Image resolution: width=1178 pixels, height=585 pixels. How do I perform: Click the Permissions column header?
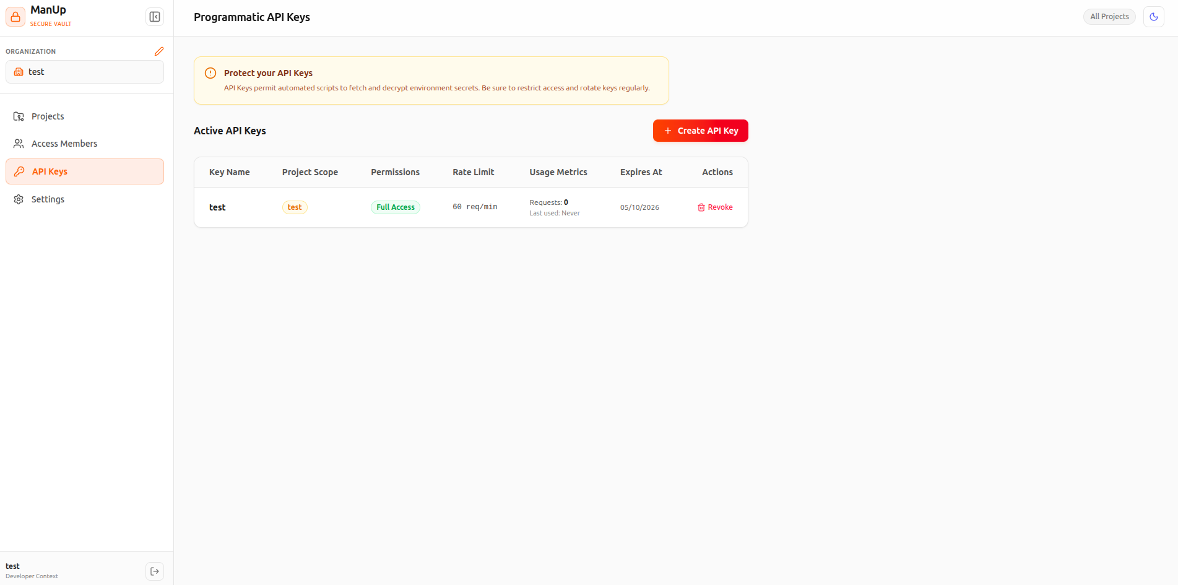(x=396, y=172)
